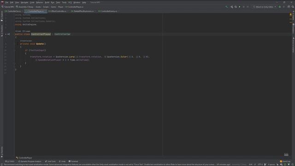
Task: Open the File menu
Action: (7, 2)
